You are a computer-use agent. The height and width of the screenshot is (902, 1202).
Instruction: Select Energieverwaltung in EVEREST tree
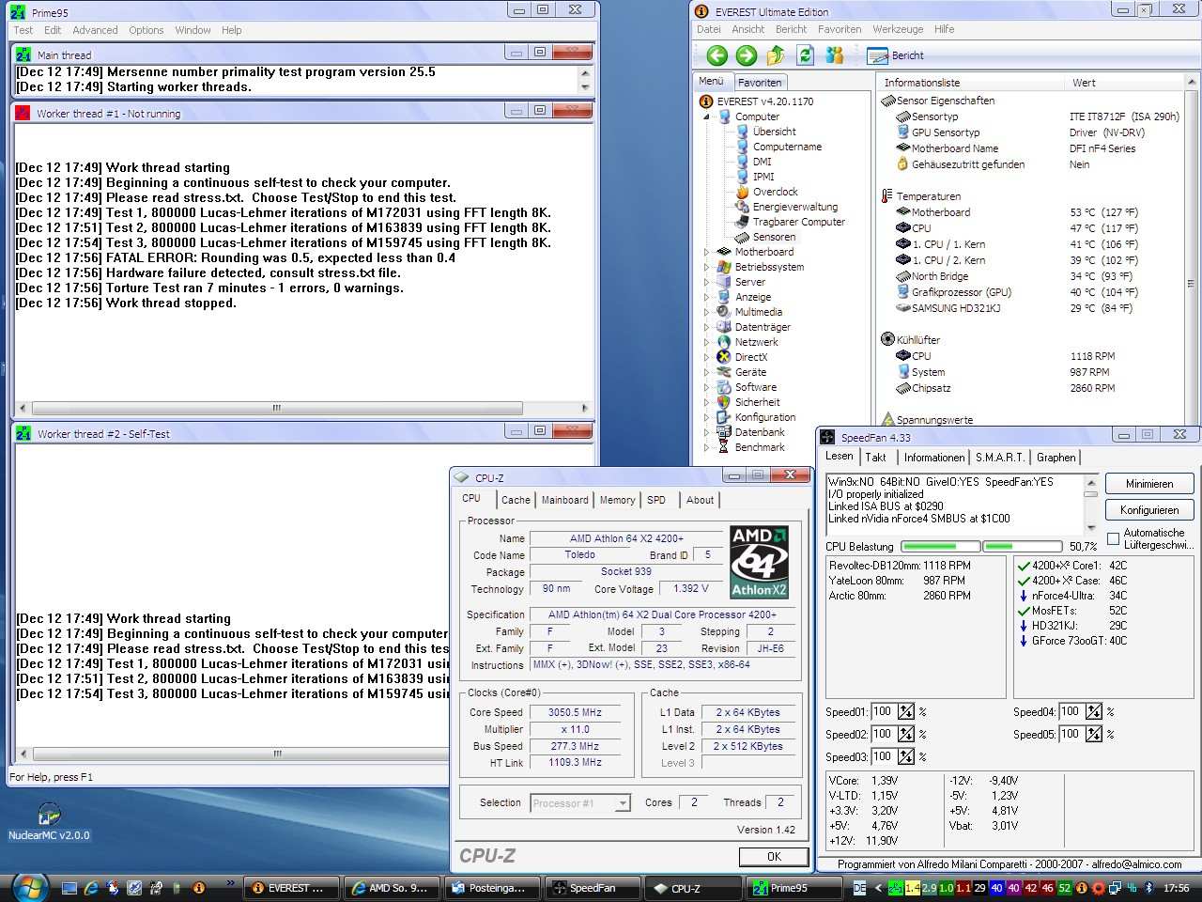pos(794,207)
